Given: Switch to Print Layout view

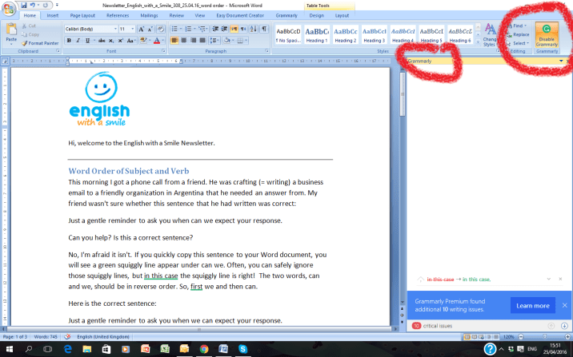Looking at the screenshot, I should [x=467, y=336].
